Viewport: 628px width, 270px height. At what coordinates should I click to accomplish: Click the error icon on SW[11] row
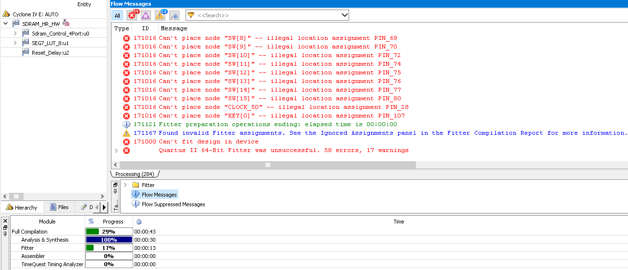(126, 64)
